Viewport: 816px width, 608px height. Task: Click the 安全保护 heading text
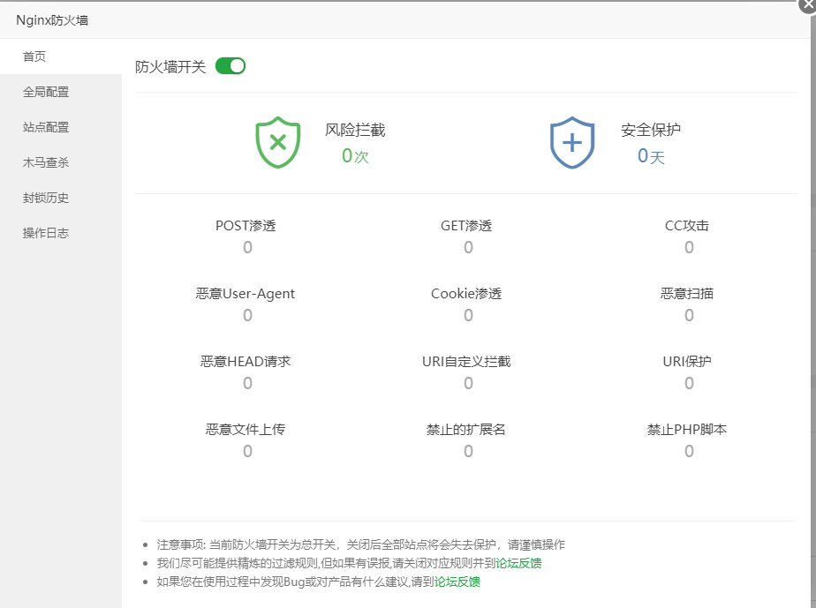coord(651,130)
